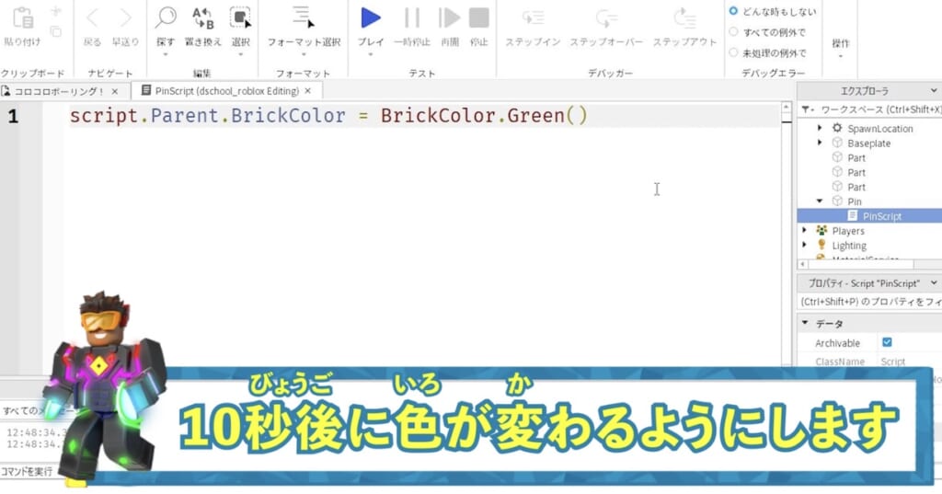The image size is (942, 494).
Task: Select Pin in the Explorer
Action: [855, 201]
